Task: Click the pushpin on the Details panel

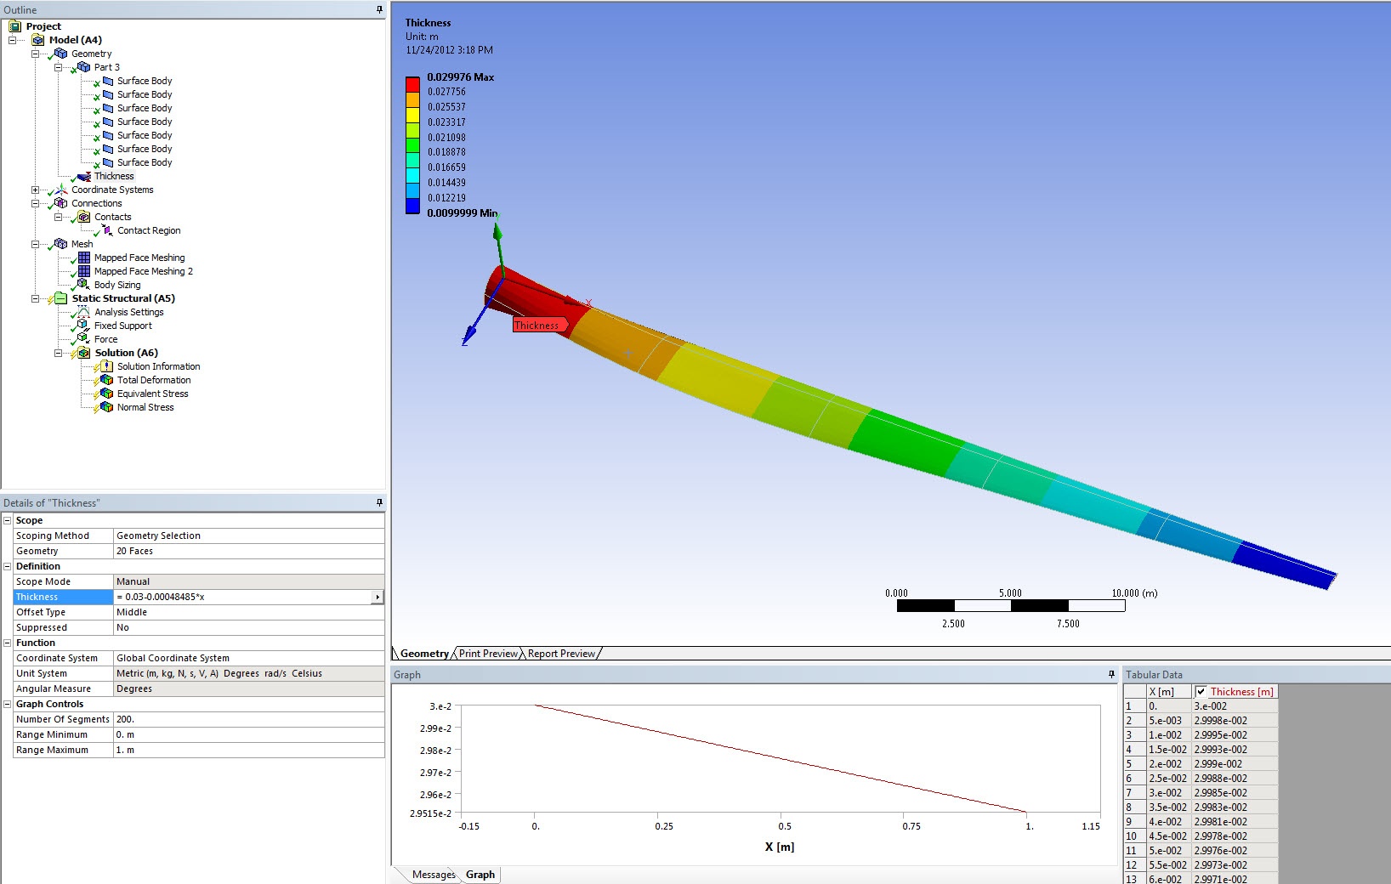Action: 379,502
